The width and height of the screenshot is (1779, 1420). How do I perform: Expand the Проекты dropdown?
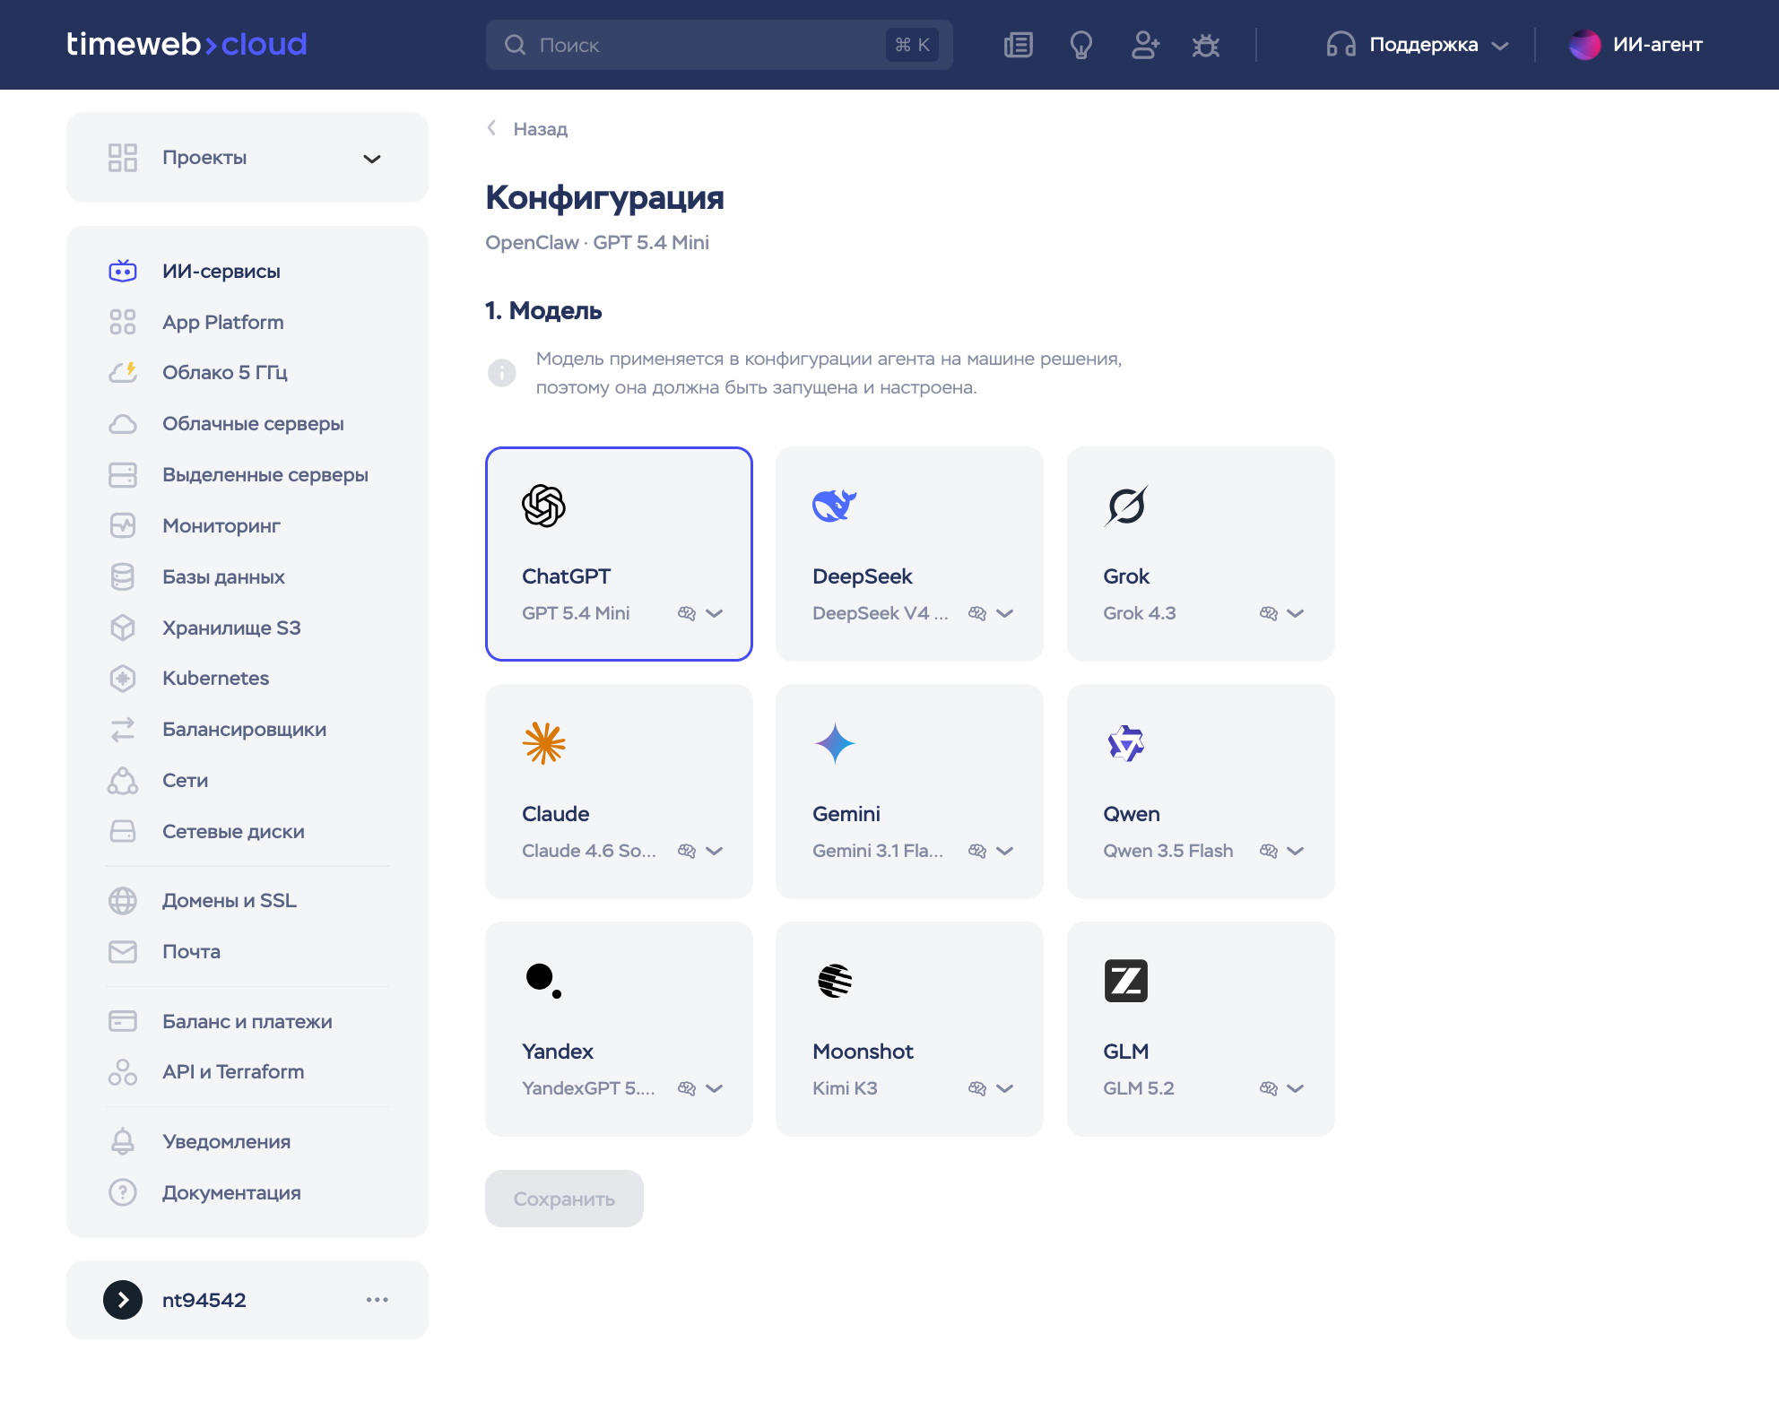point(247,158)
